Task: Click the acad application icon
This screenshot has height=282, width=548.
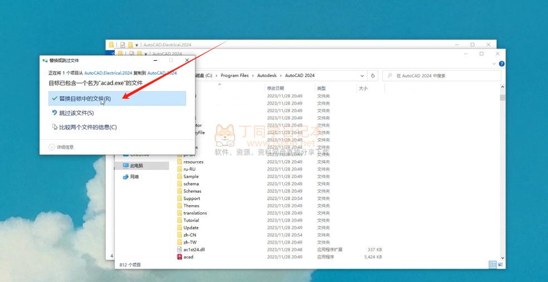Action: click(x=179, y=257)
